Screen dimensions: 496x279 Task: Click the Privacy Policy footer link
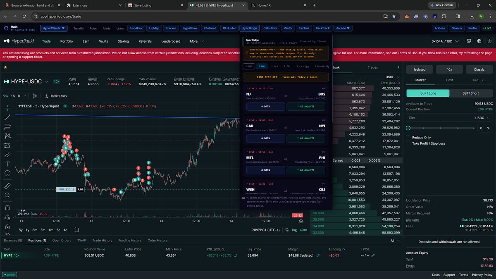482,274
